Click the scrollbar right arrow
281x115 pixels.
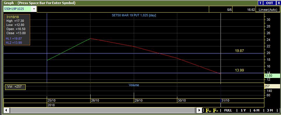point(199,110)
